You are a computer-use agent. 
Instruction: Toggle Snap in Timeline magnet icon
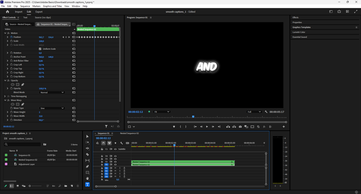[x=103, y=143]
